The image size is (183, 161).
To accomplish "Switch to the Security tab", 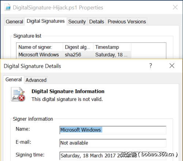I will point(77,22).
